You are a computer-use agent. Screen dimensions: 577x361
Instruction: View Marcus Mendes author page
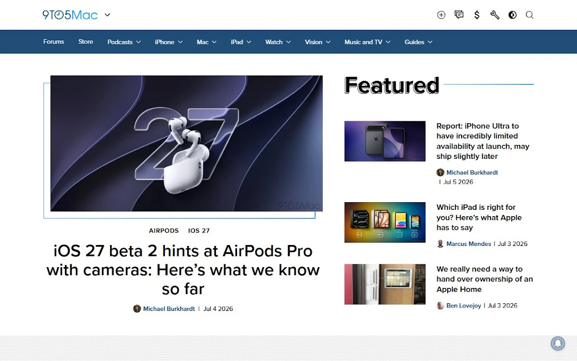click(469, 244)
